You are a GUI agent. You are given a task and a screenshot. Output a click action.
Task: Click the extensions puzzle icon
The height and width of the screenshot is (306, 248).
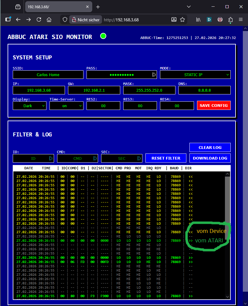(230, 19)
